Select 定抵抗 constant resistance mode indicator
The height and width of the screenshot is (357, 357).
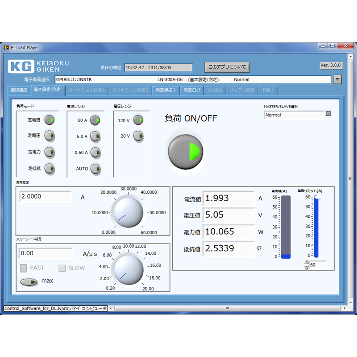pos(49,169)
